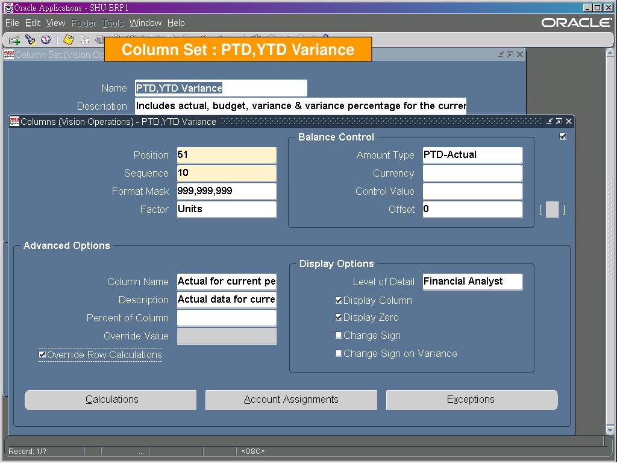Open the Factor list showing Units
The height and width of the screenshot is (463, 617).
coord(227,209)
